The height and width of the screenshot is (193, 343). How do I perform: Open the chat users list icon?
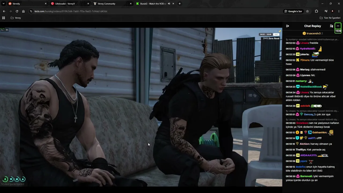[x=331, y=26]
